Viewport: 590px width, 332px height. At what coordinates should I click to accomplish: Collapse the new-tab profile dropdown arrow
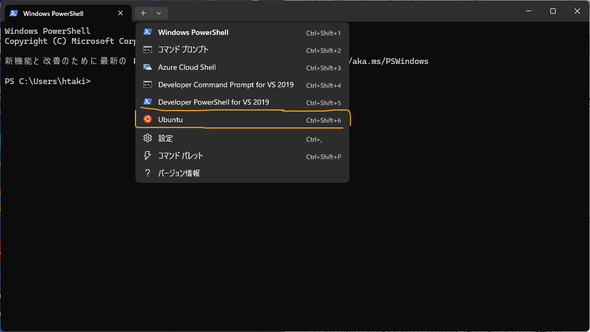[x=159, y=13]
